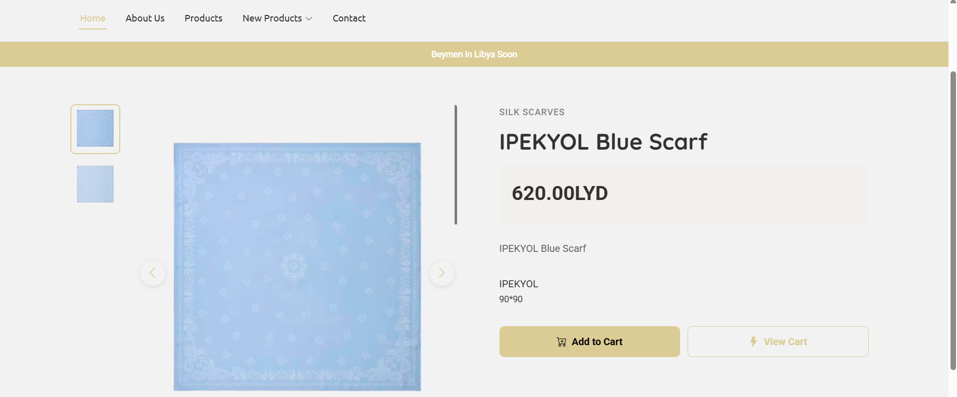
Task: Select the first scarf thumbnail
Action: coord(95,129)
